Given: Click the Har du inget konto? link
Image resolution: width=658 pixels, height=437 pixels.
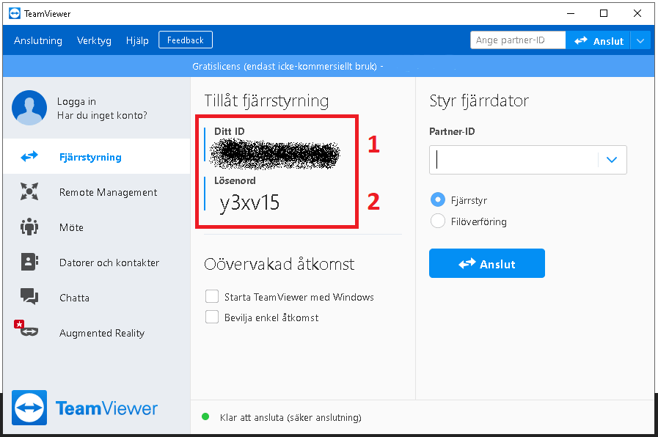Looking at the screenshot, I should point(102,115).
